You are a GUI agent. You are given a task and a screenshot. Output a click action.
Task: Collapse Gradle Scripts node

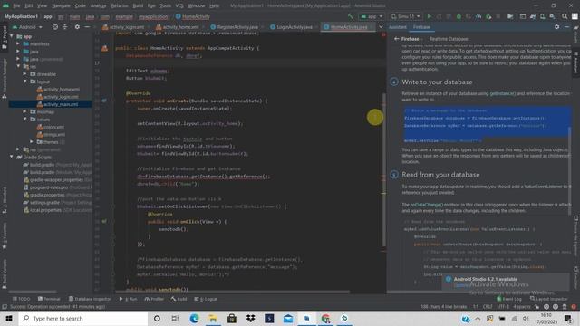(x=12, y=157)
